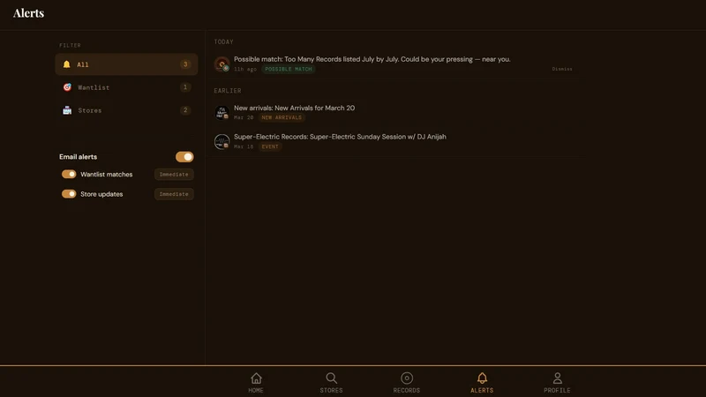Image resolution: width=706 pixels, height=397 pixels.
Task: Click the NEW ARRIVALS tag
Action: pos(282,117)
